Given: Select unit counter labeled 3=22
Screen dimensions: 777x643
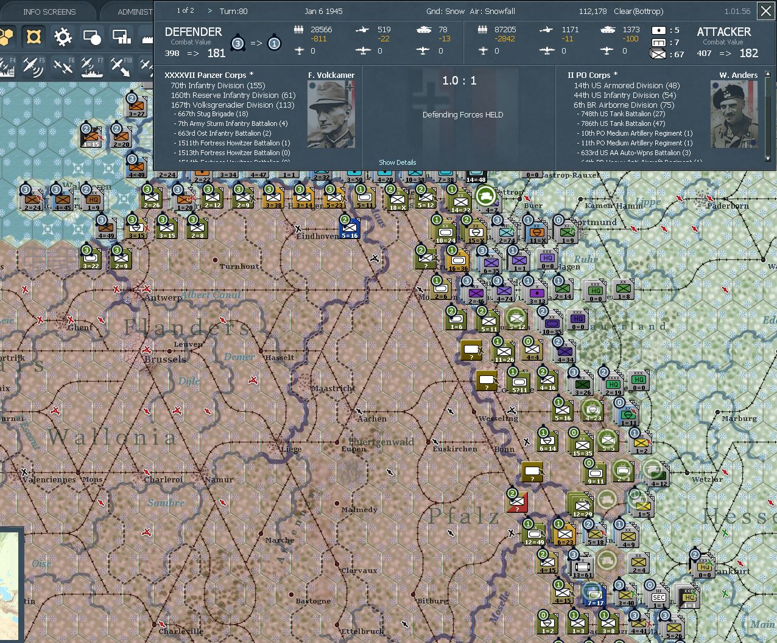Looking at the screenshot, I should [91, 258].
